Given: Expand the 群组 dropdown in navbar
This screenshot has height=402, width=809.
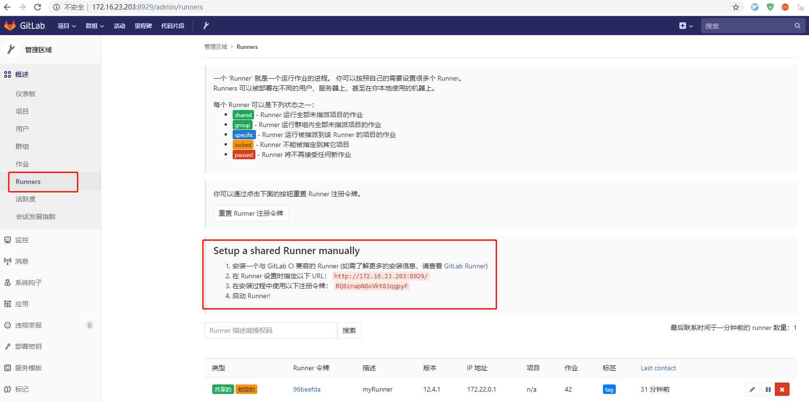Looking at the screenshot, I should click(95, 26).
